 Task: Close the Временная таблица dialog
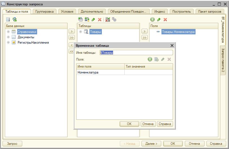click(172, 45)
